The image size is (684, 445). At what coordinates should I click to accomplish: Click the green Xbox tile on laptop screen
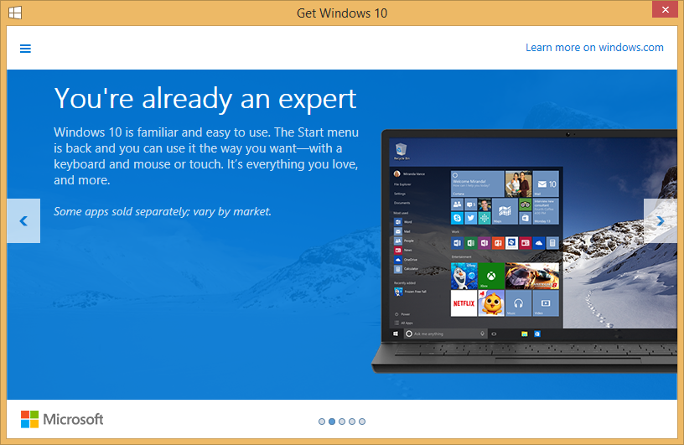coord(490,276)
